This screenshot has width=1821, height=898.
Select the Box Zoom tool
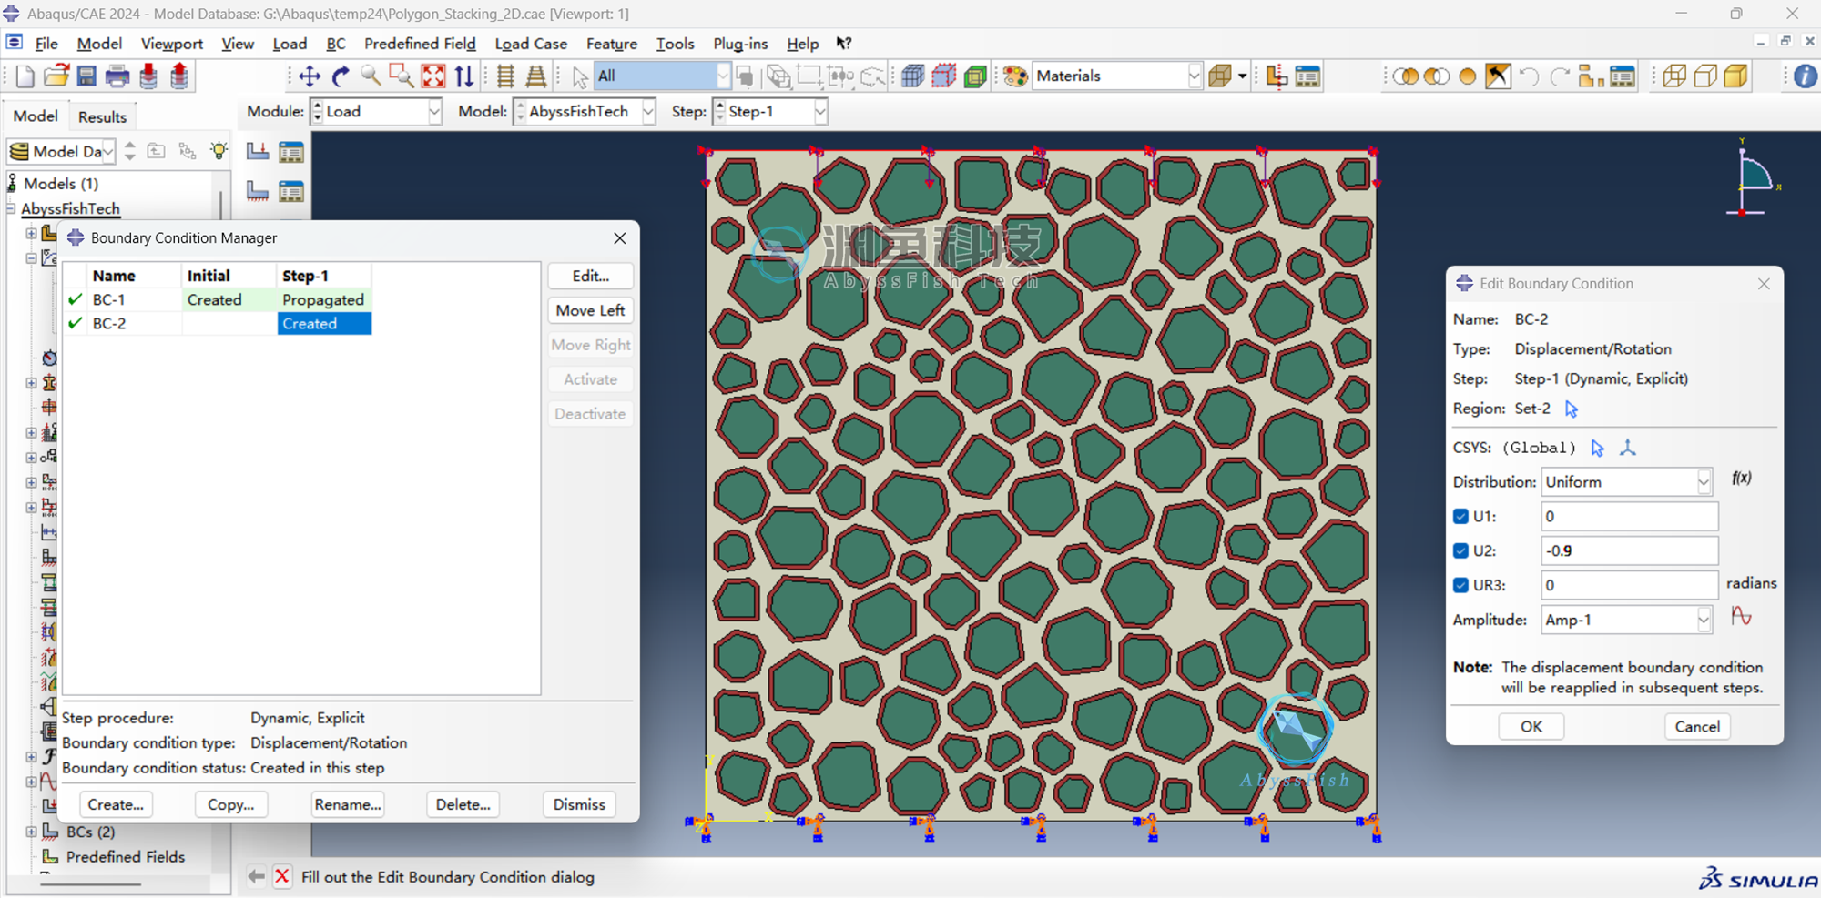pyautogui.click(x=402, y=76)
